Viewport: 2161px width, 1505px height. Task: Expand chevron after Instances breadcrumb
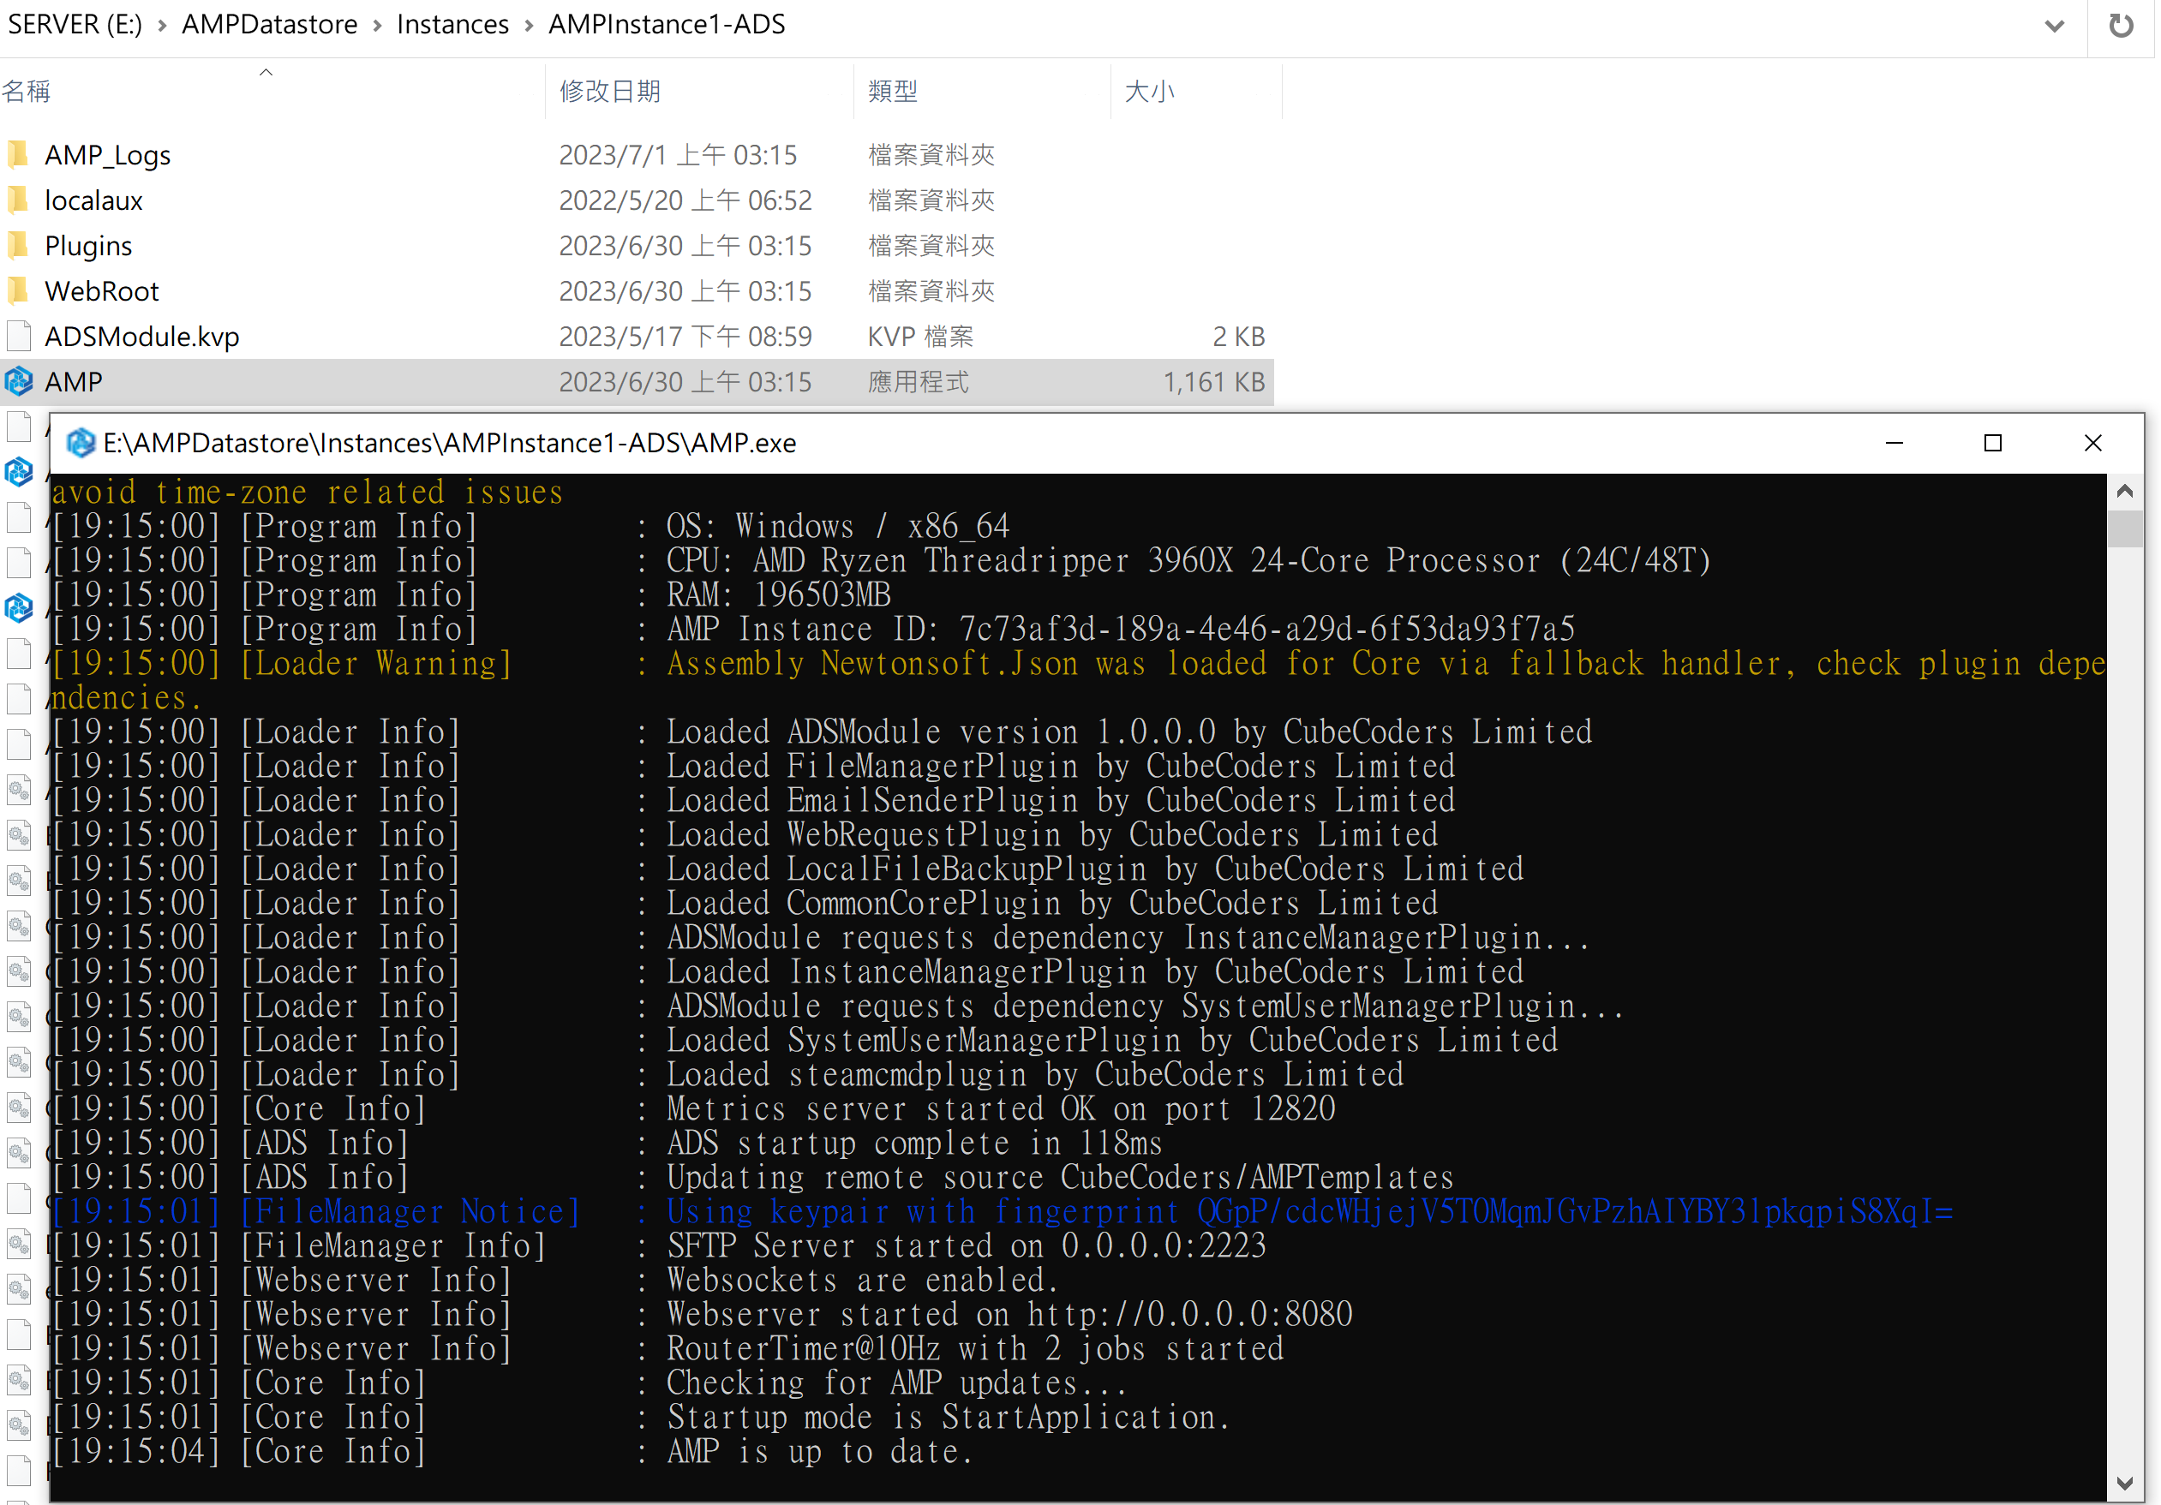529,26
